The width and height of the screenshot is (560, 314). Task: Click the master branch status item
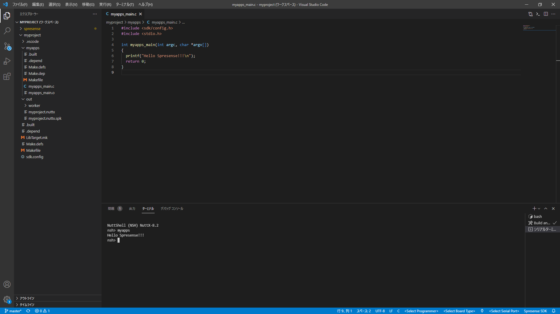pyautogui.click(x=13, y=311)
